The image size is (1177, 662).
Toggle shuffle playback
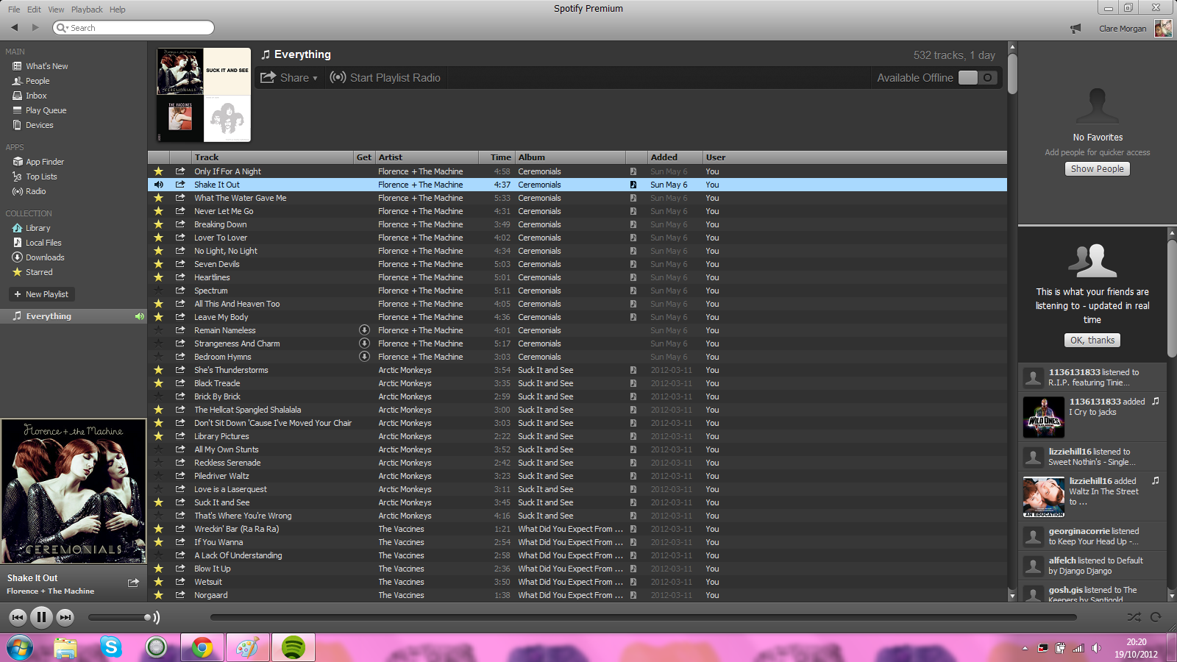pyautogui.click(x=1134, y=617)
